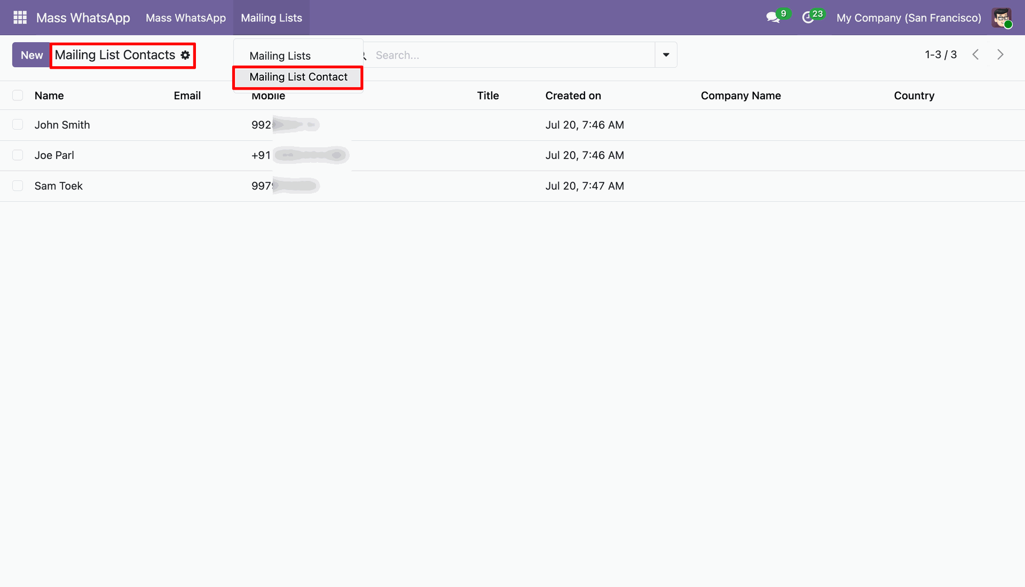Toggle the select-all checkbox in header
This screenshot has height=587, width=1025.
(x=18, y=96)
